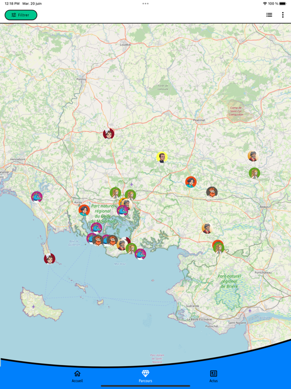291x389 pixels.
Task: Select the orange boy marker south of Ploërmel
Action: 191,182
